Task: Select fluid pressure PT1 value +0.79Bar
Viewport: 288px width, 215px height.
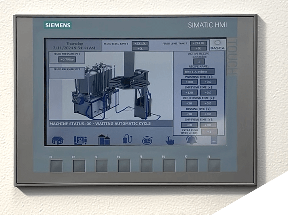Action: point(67,60)
